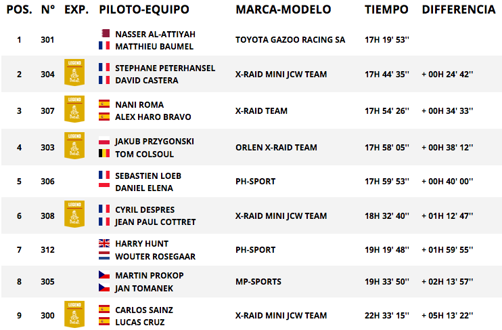Click the Legend badge beside Carlos Sainz
This screenshot has height=330, width=502.
[x=74, y=314]
